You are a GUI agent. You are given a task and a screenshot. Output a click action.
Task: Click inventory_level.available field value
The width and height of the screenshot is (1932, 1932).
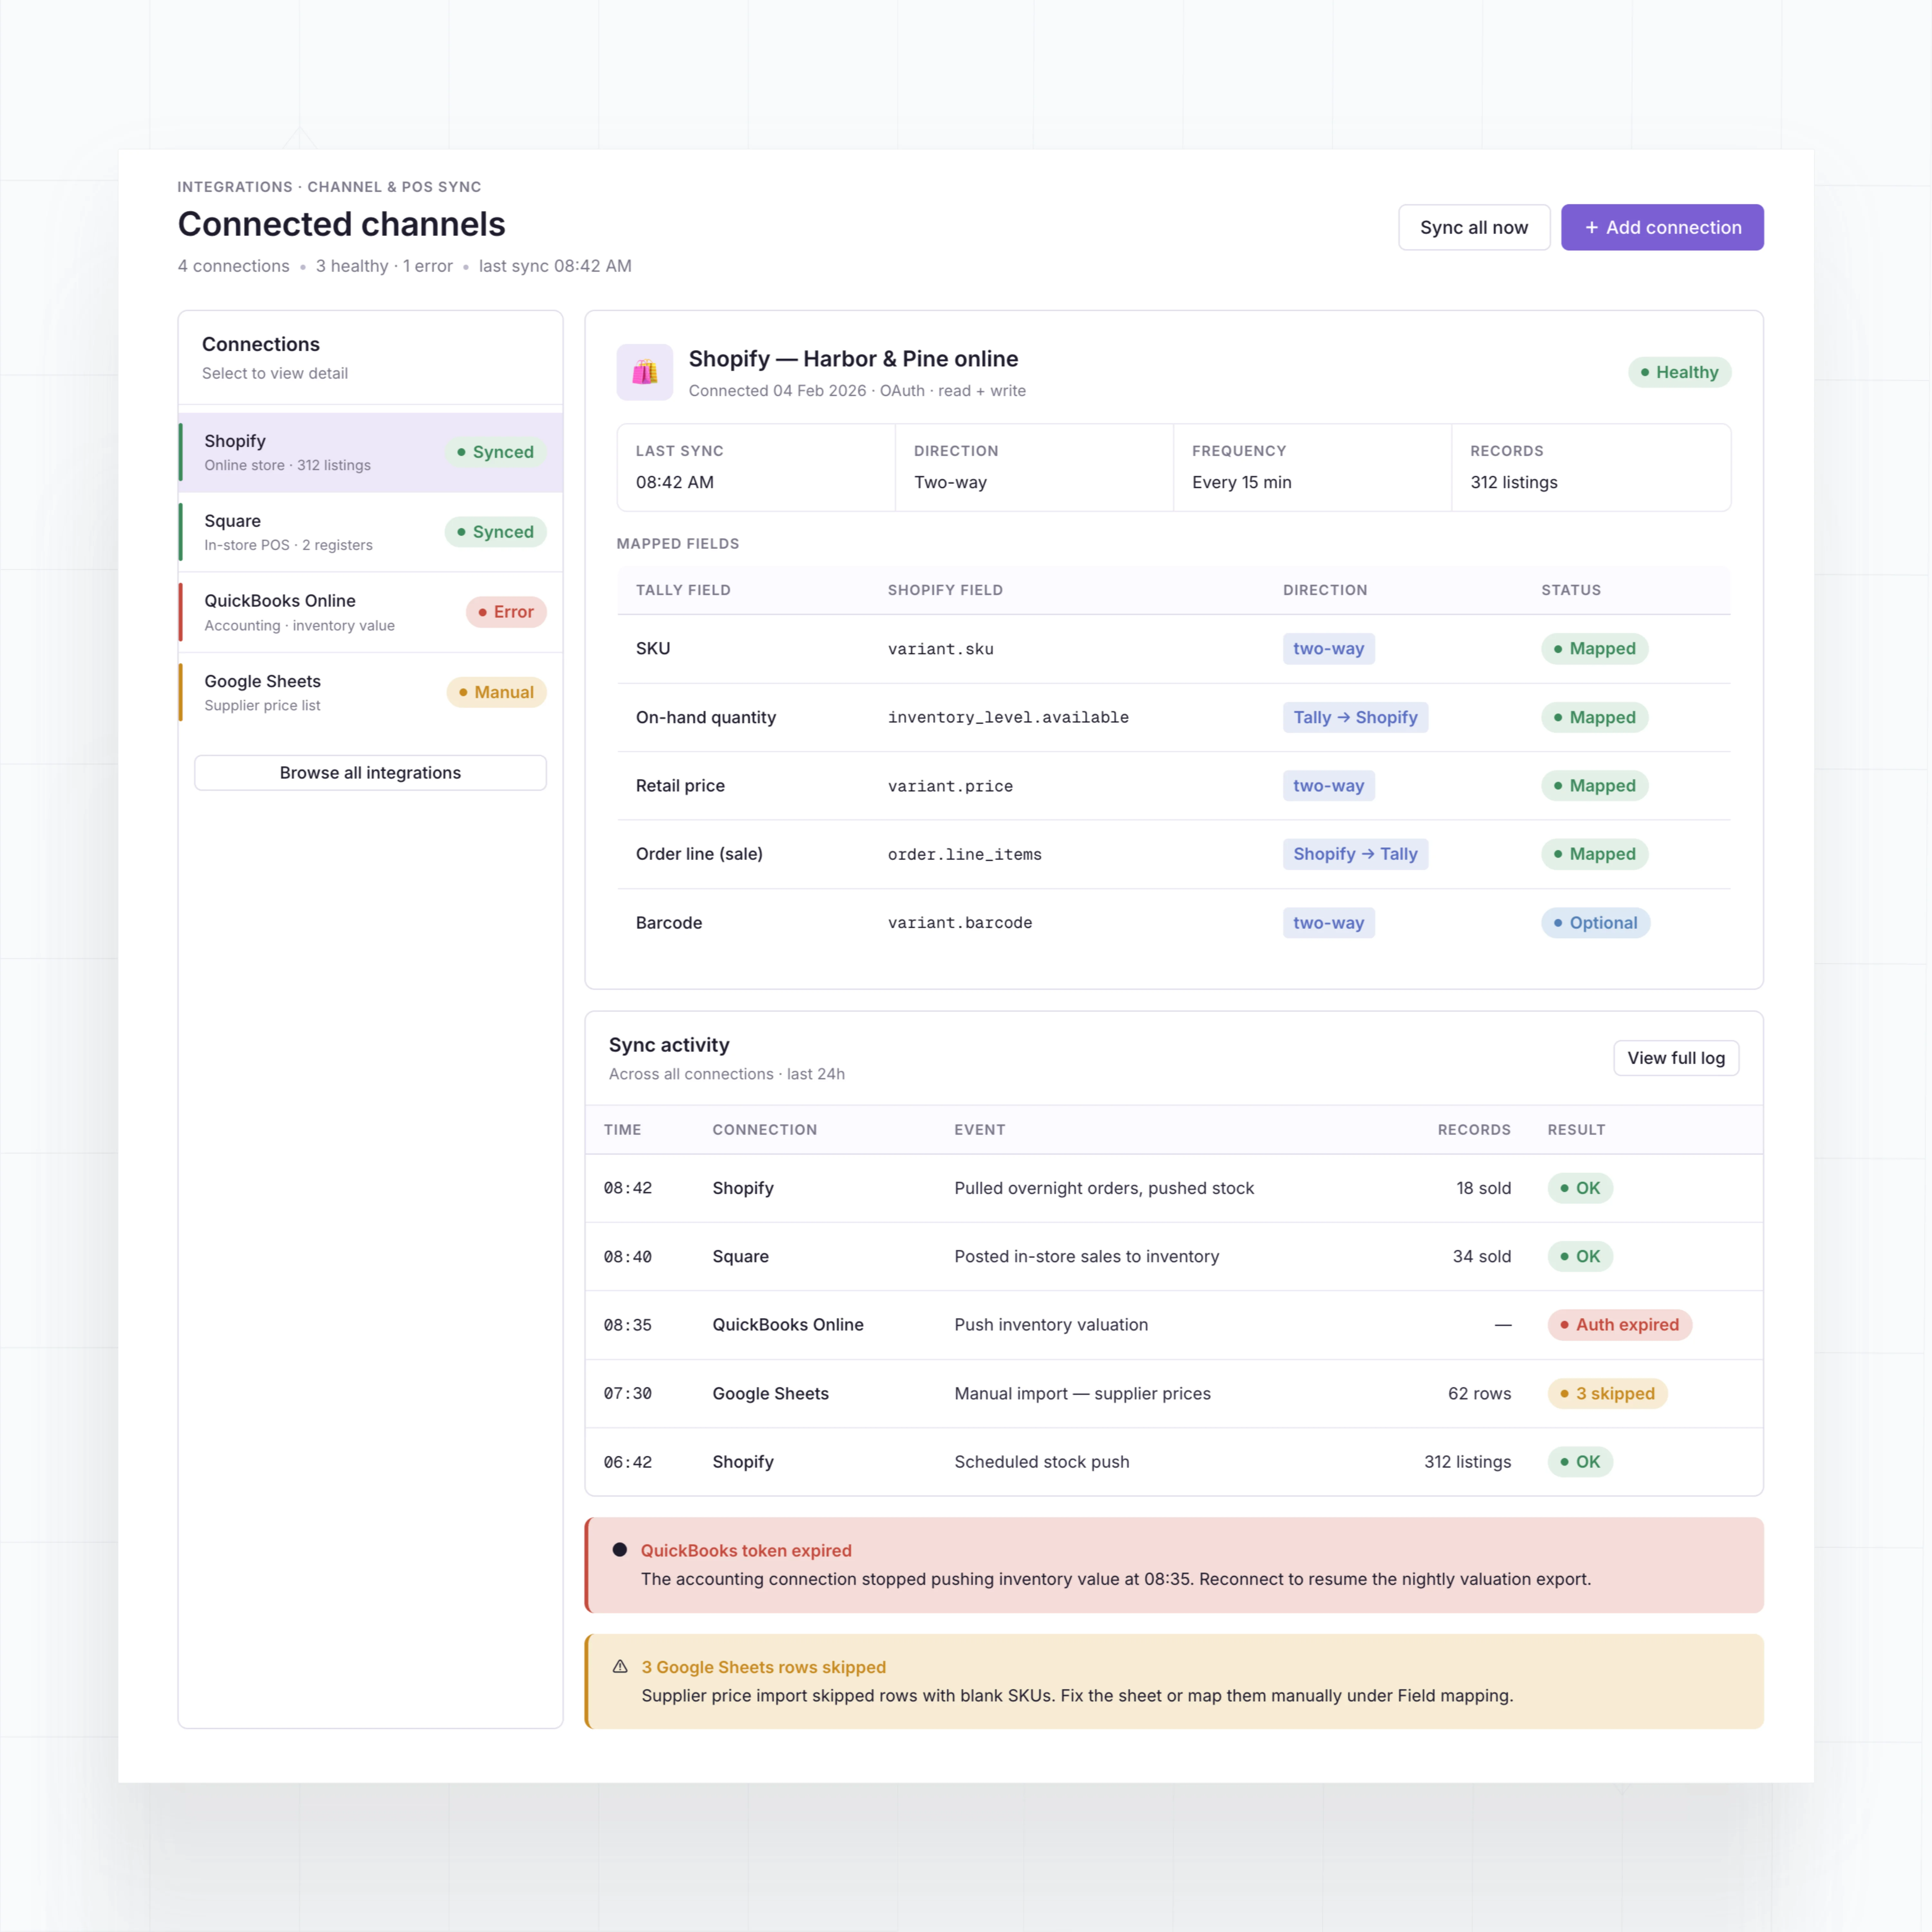[x=1008, y=717]
